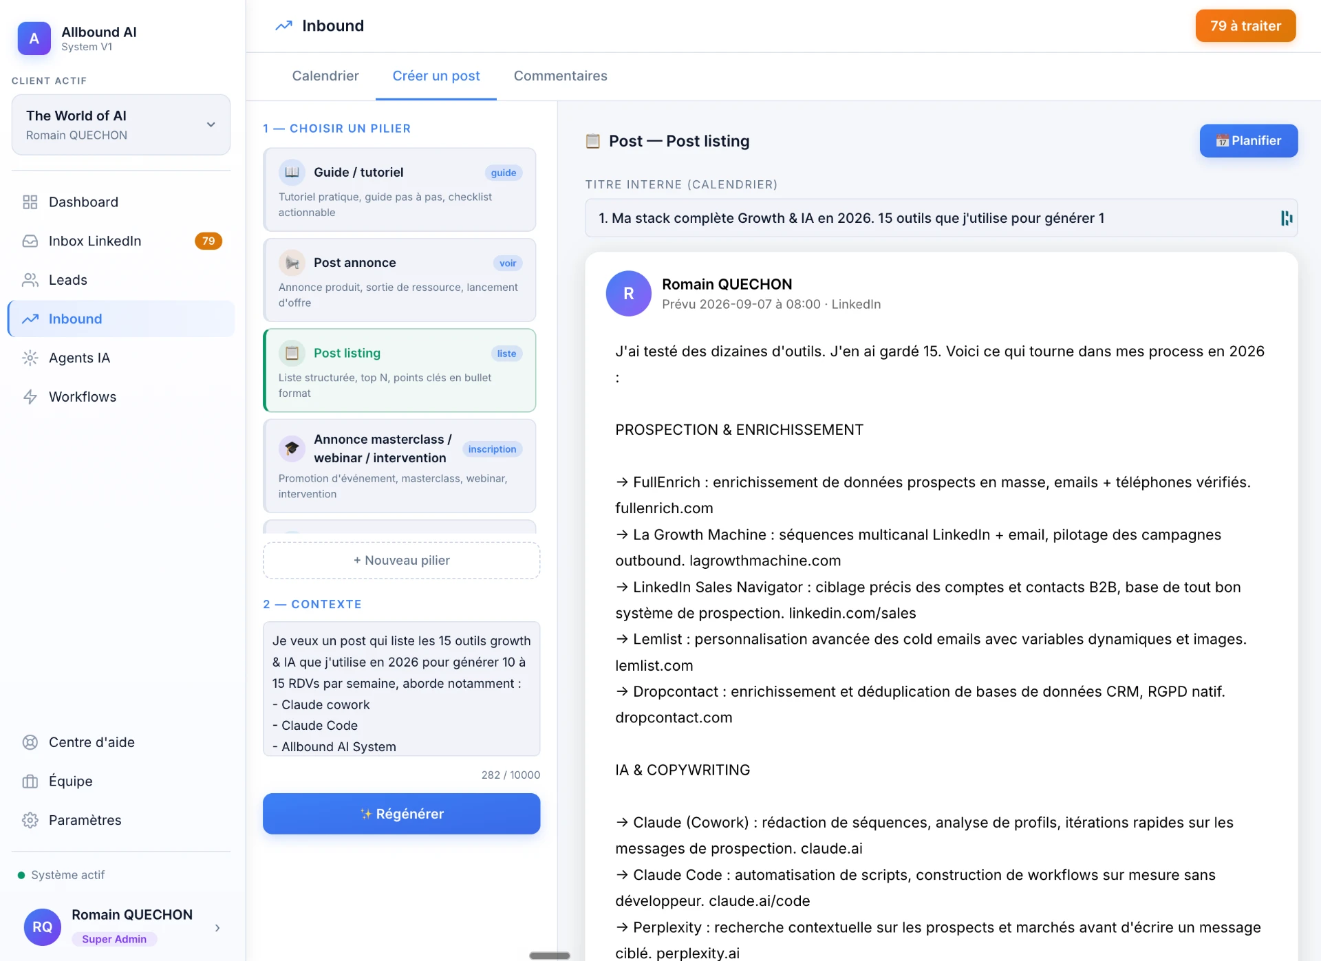Screen dimensions: 1321x961
Task: Click the 'liste' tag badge
Action: click(507, 354)
